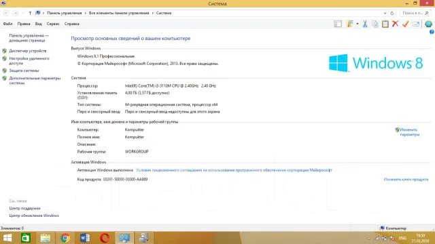The height and width of the screenshot is (244, 435).
Task: Click Панель управления breadcrumb segment
Action: pyautogui.click(x=65, y=13)
